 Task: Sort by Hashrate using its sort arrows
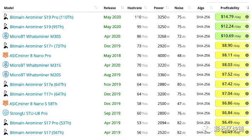point(145,7)
